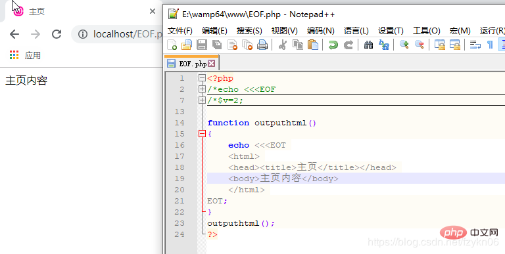
Task: Open the 宏(M) menu
Action: pyautogui.click(x=460, y=31)
